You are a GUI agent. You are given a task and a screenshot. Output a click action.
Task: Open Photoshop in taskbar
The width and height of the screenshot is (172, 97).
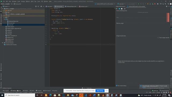tap(64, 95)
